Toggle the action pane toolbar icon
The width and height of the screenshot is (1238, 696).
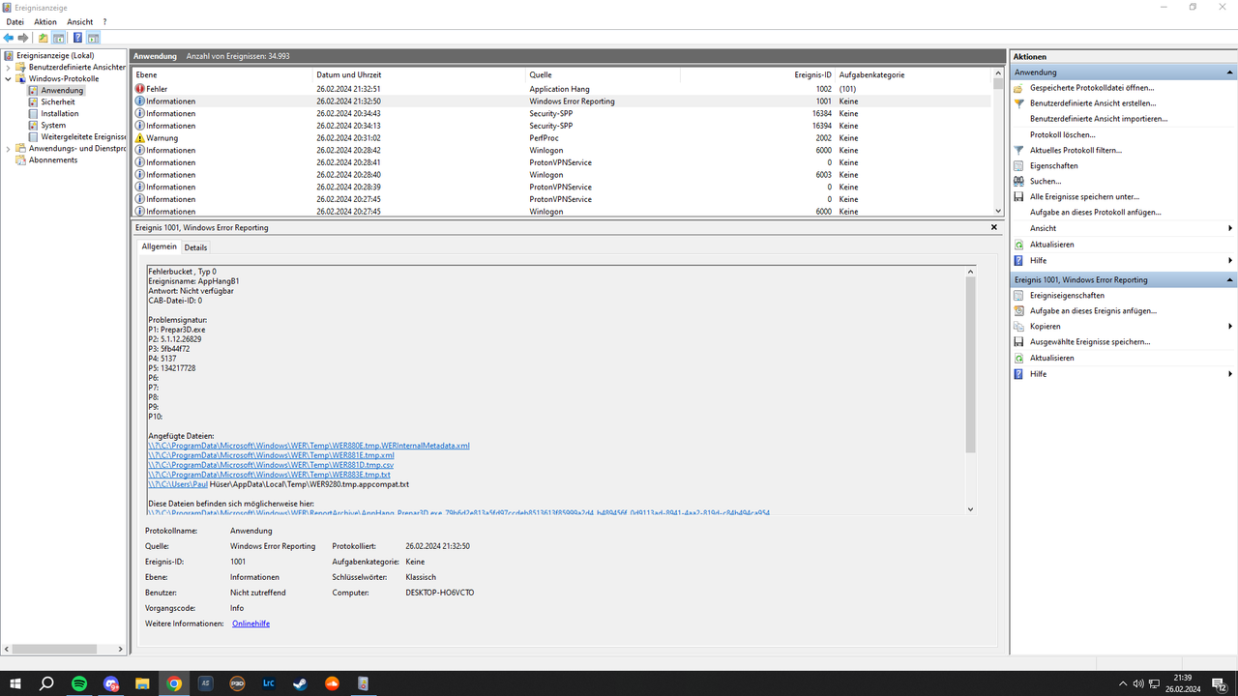93,38
